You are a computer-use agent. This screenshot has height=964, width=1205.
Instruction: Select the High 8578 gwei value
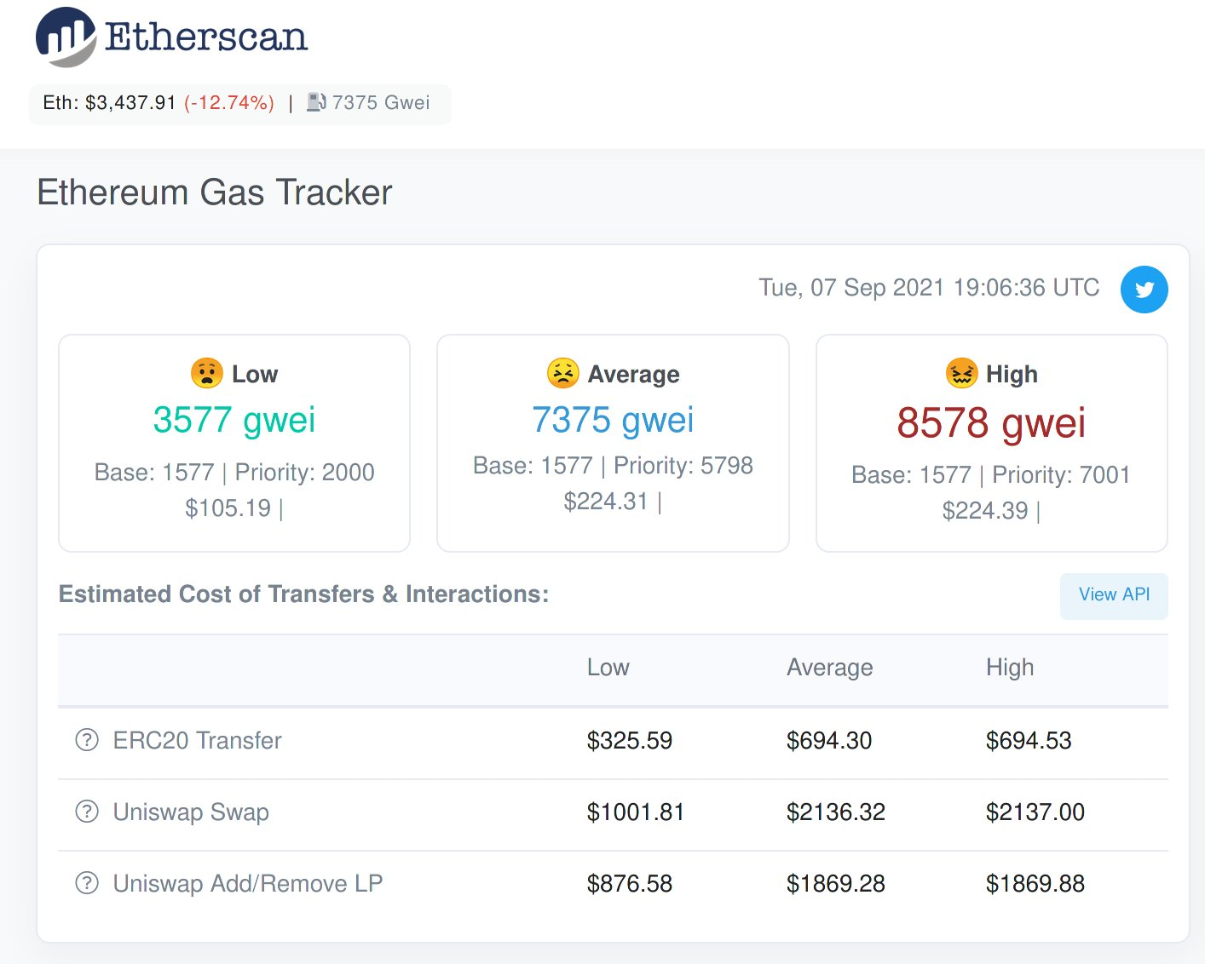click(991, 422)
